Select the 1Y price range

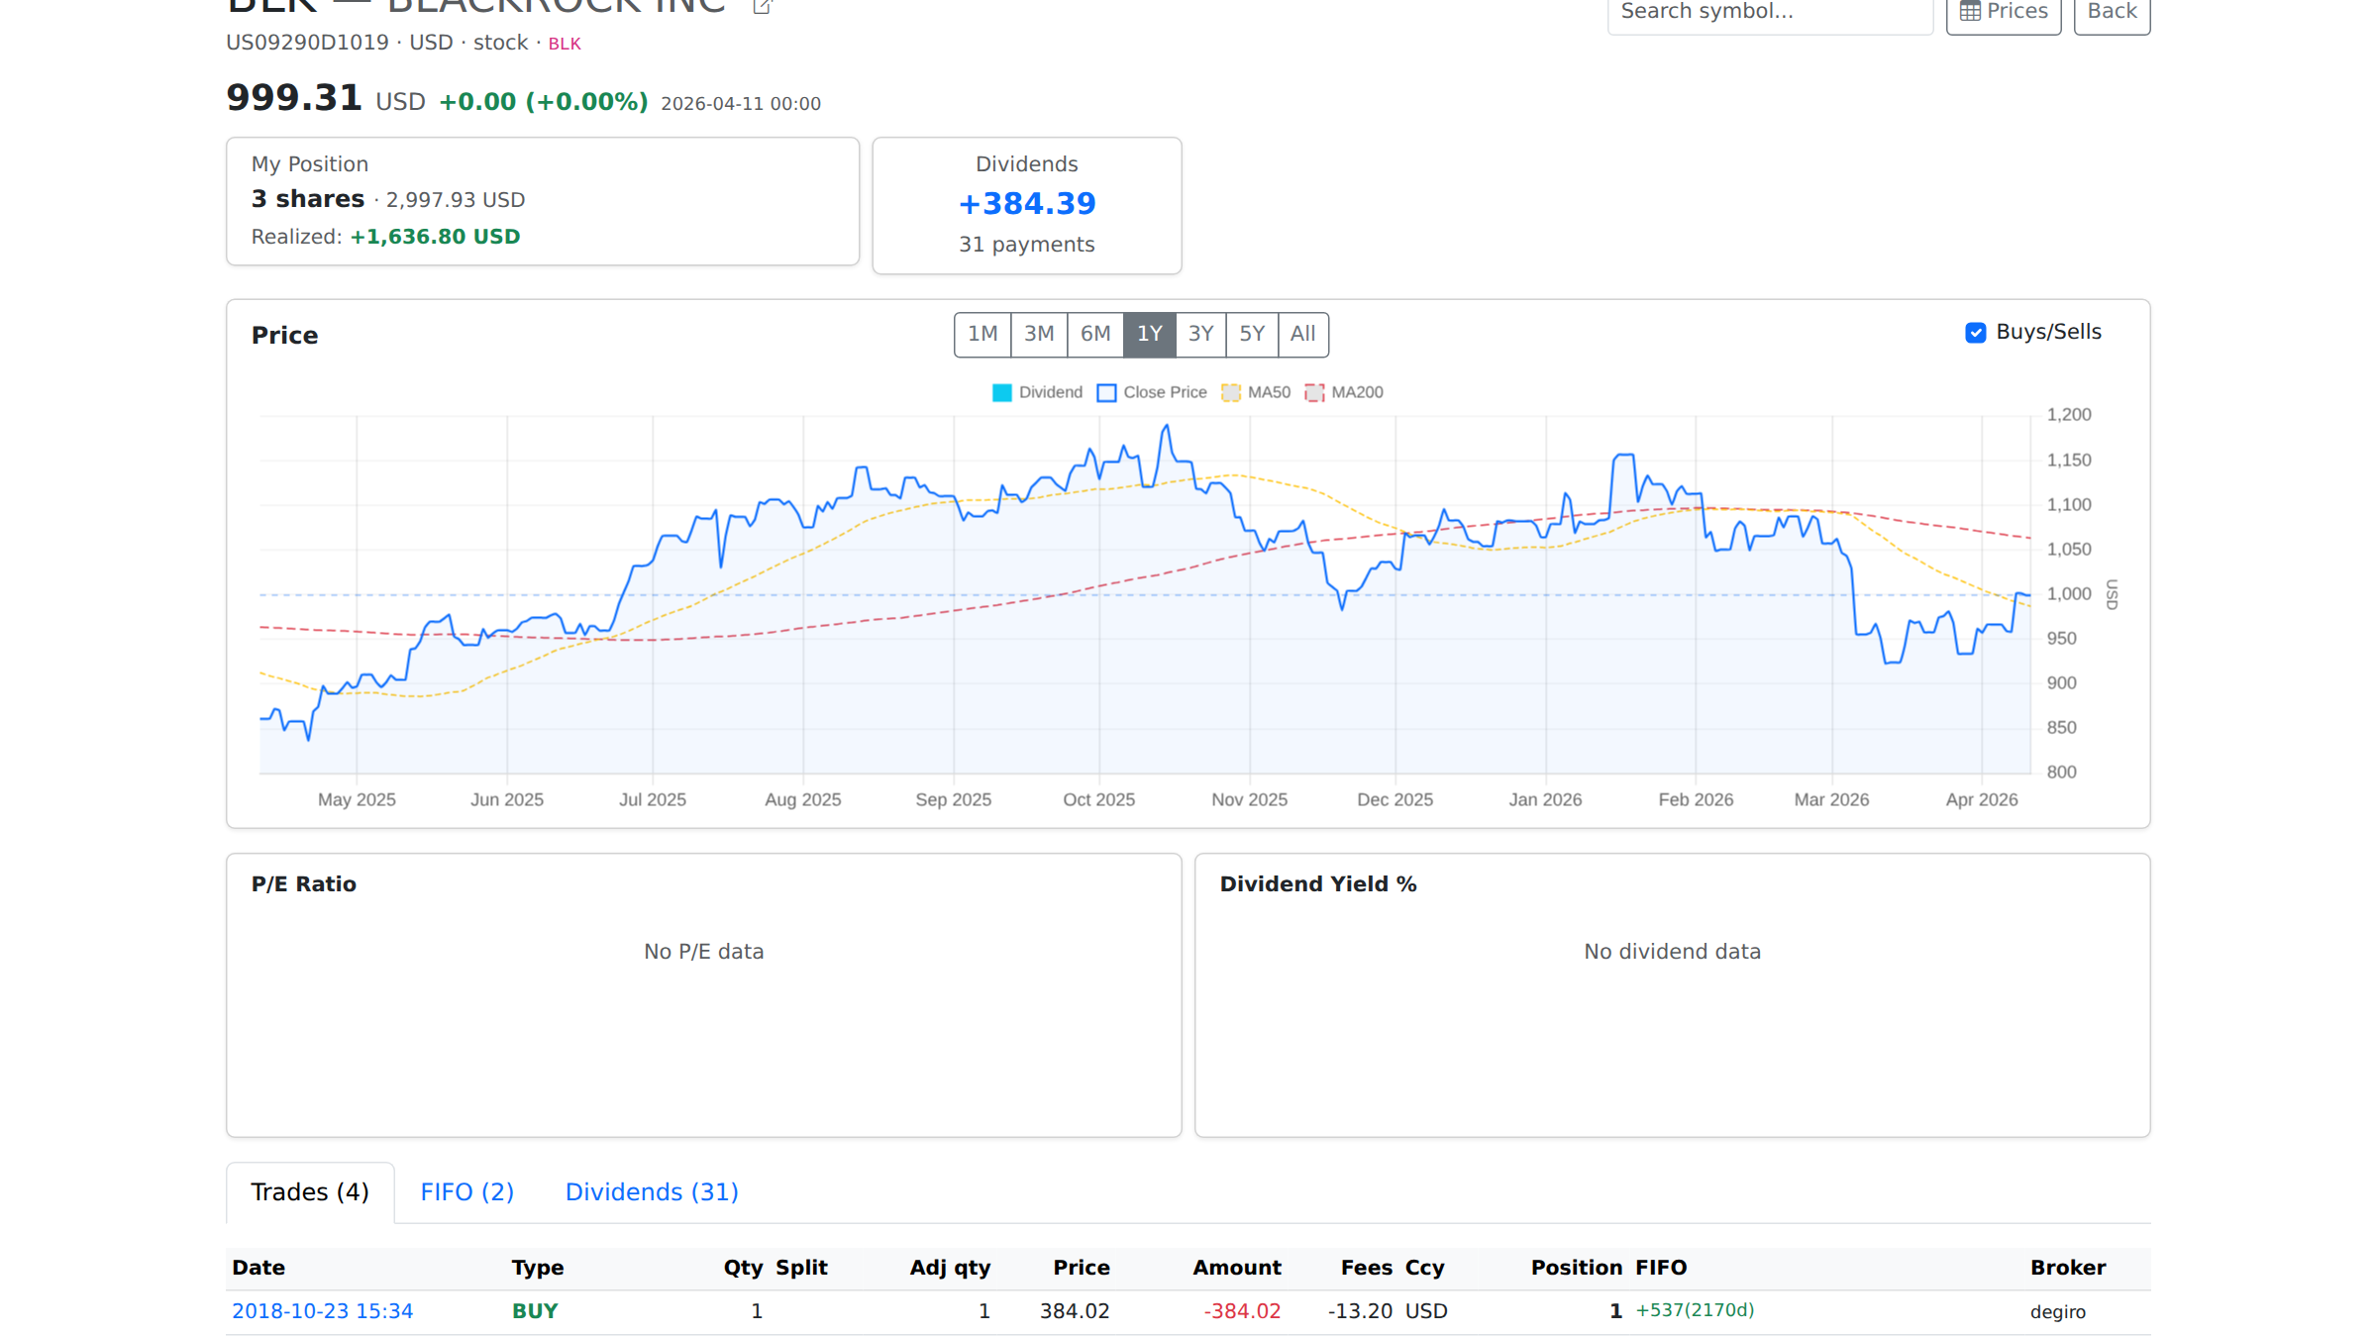pyautogui.click(x=1149, y=334)
